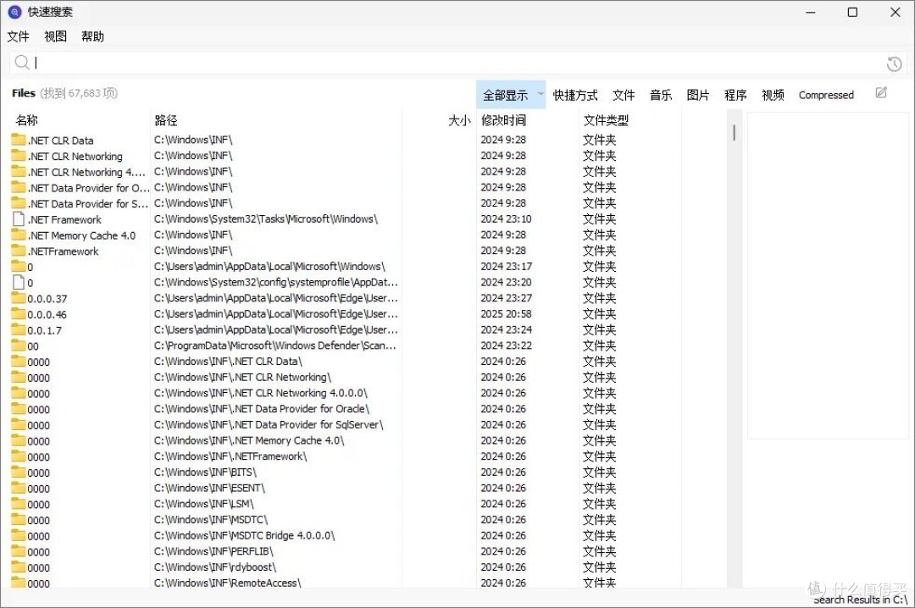The height and width of the screenshot is (608, 915).
Task: Click path C:\Windows\INF\PERFLIB\
Action: (213, 550)
